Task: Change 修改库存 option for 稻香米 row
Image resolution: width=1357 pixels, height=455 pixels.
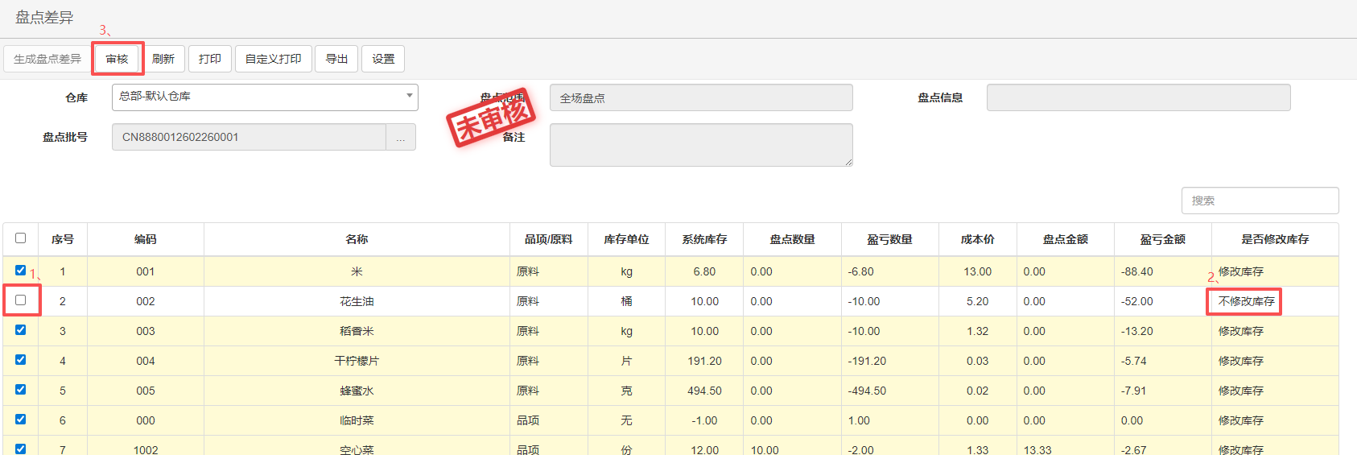Action: (x=1240, y=331)
